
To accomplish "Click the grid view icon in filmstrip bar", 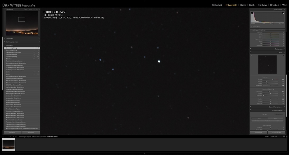I will (10, 136).
